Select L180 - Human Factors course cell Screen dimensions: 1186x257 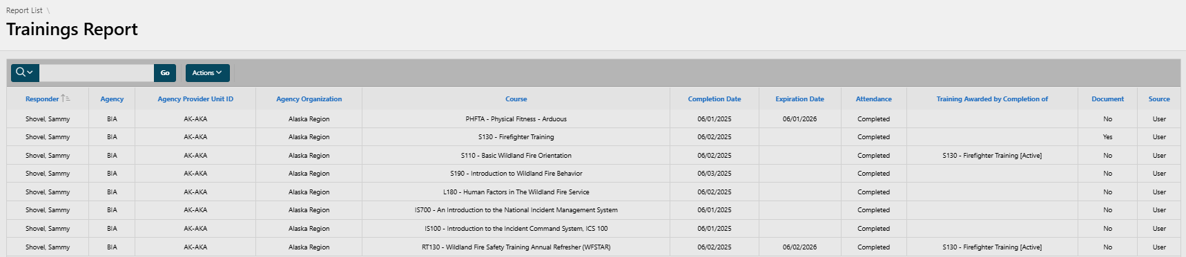tap(516, 192)
